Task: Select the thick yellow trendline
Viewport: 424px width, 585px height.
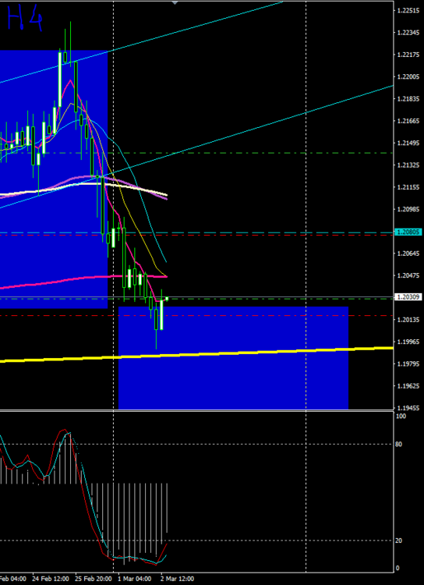Action: [x=196, y=354]
